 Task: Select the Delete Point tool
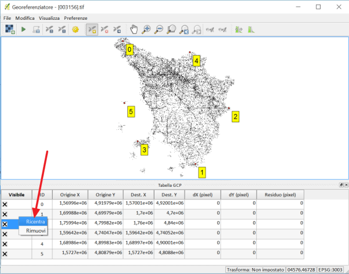(105, 29)
